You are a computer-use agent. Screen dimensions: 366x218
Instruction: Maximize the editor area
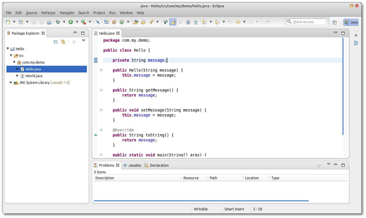tap(343, 33)
